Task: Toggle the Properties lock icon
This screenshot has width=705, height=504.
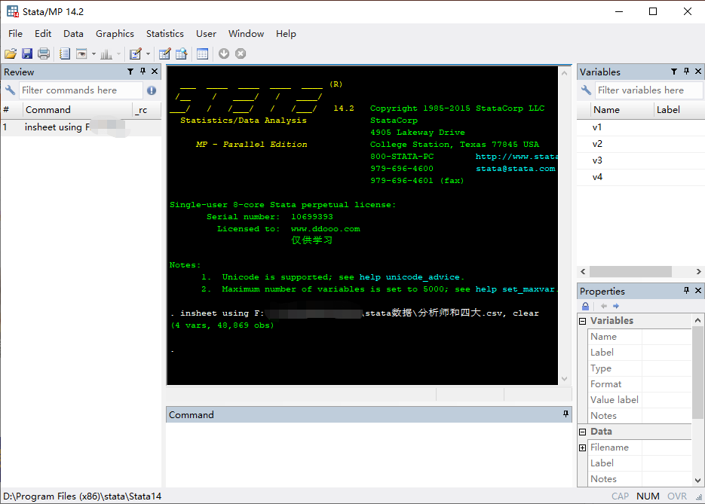Action: click(585, 306)
